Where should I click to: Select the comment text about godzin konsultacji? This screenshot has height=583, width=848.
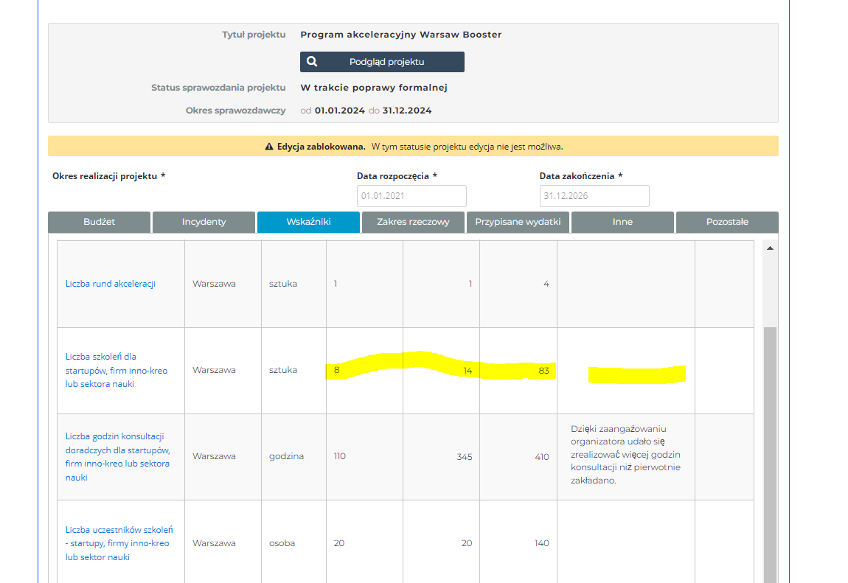[x=625, y=454]
